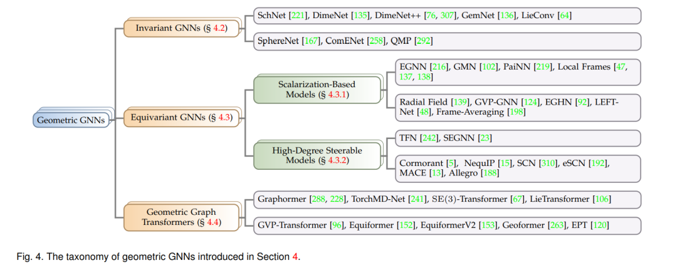Click the Geometric GNNs root node

71,120
